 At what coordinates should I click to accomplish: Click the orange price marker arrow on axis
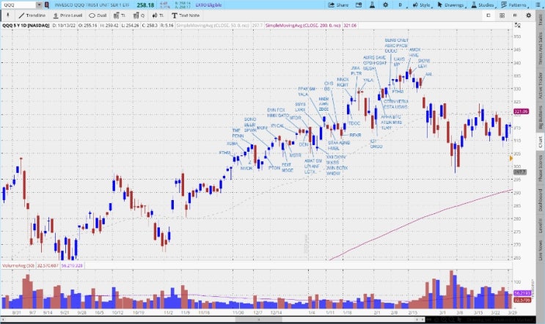tap(511, 158)
